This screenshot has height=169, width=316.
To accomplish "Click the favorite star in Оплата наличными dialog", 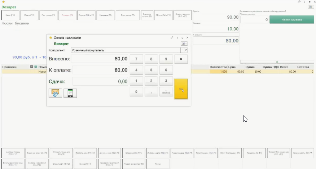I will tap(51, 38).
